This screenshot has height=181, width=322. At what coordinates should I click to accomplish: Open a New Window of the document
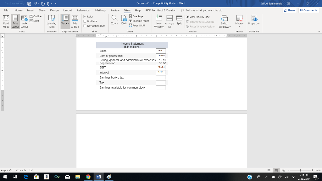tap(159, 21)
